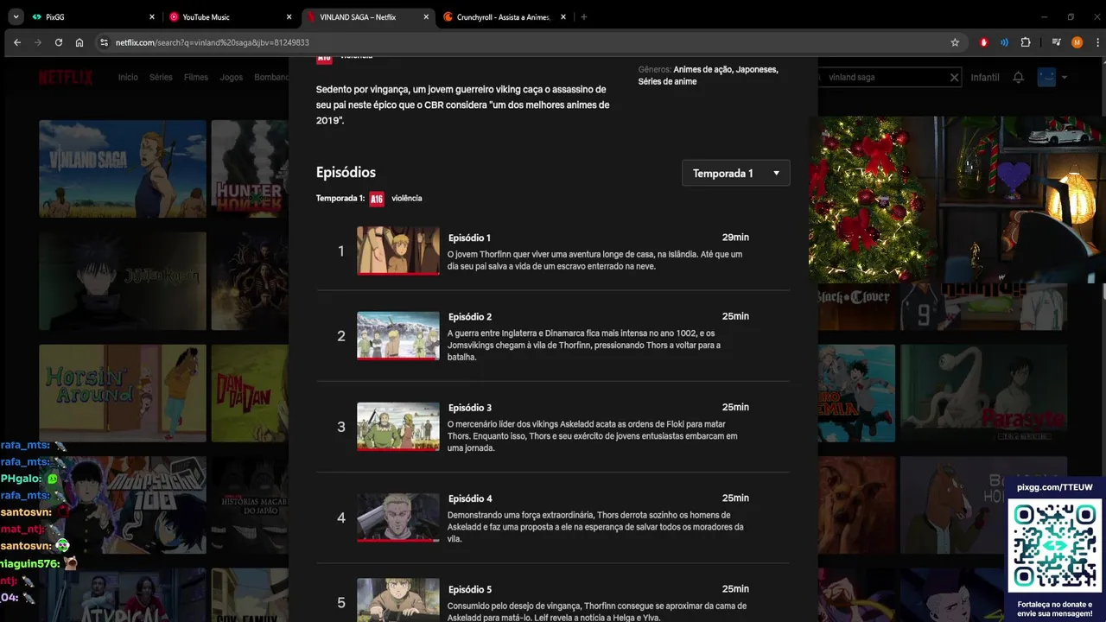
Task: Open the browser home page
Action: tap(79, 42)
